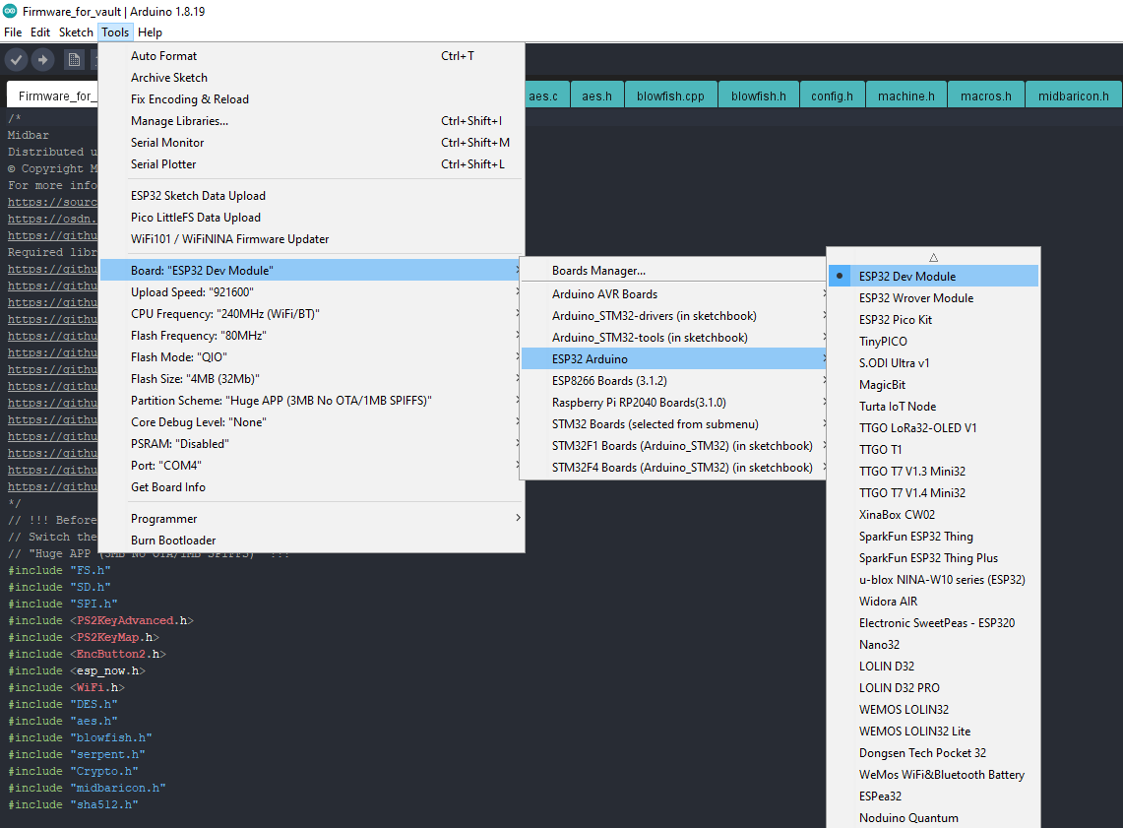This screenshot has width=1123, height=828.
Task: Expand Core Debug Level None submenu
Action: 311,422
